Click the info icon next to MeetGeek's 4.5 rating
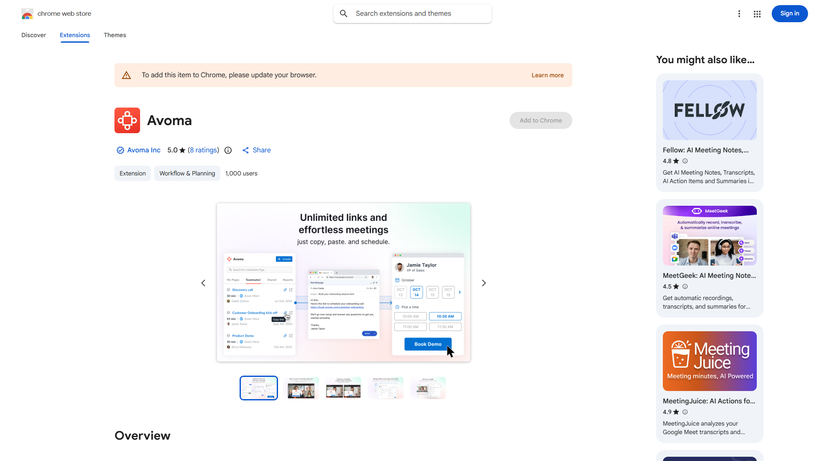Image resolution: width=820 pixels, height=461 pixels. tap(685, 286)
